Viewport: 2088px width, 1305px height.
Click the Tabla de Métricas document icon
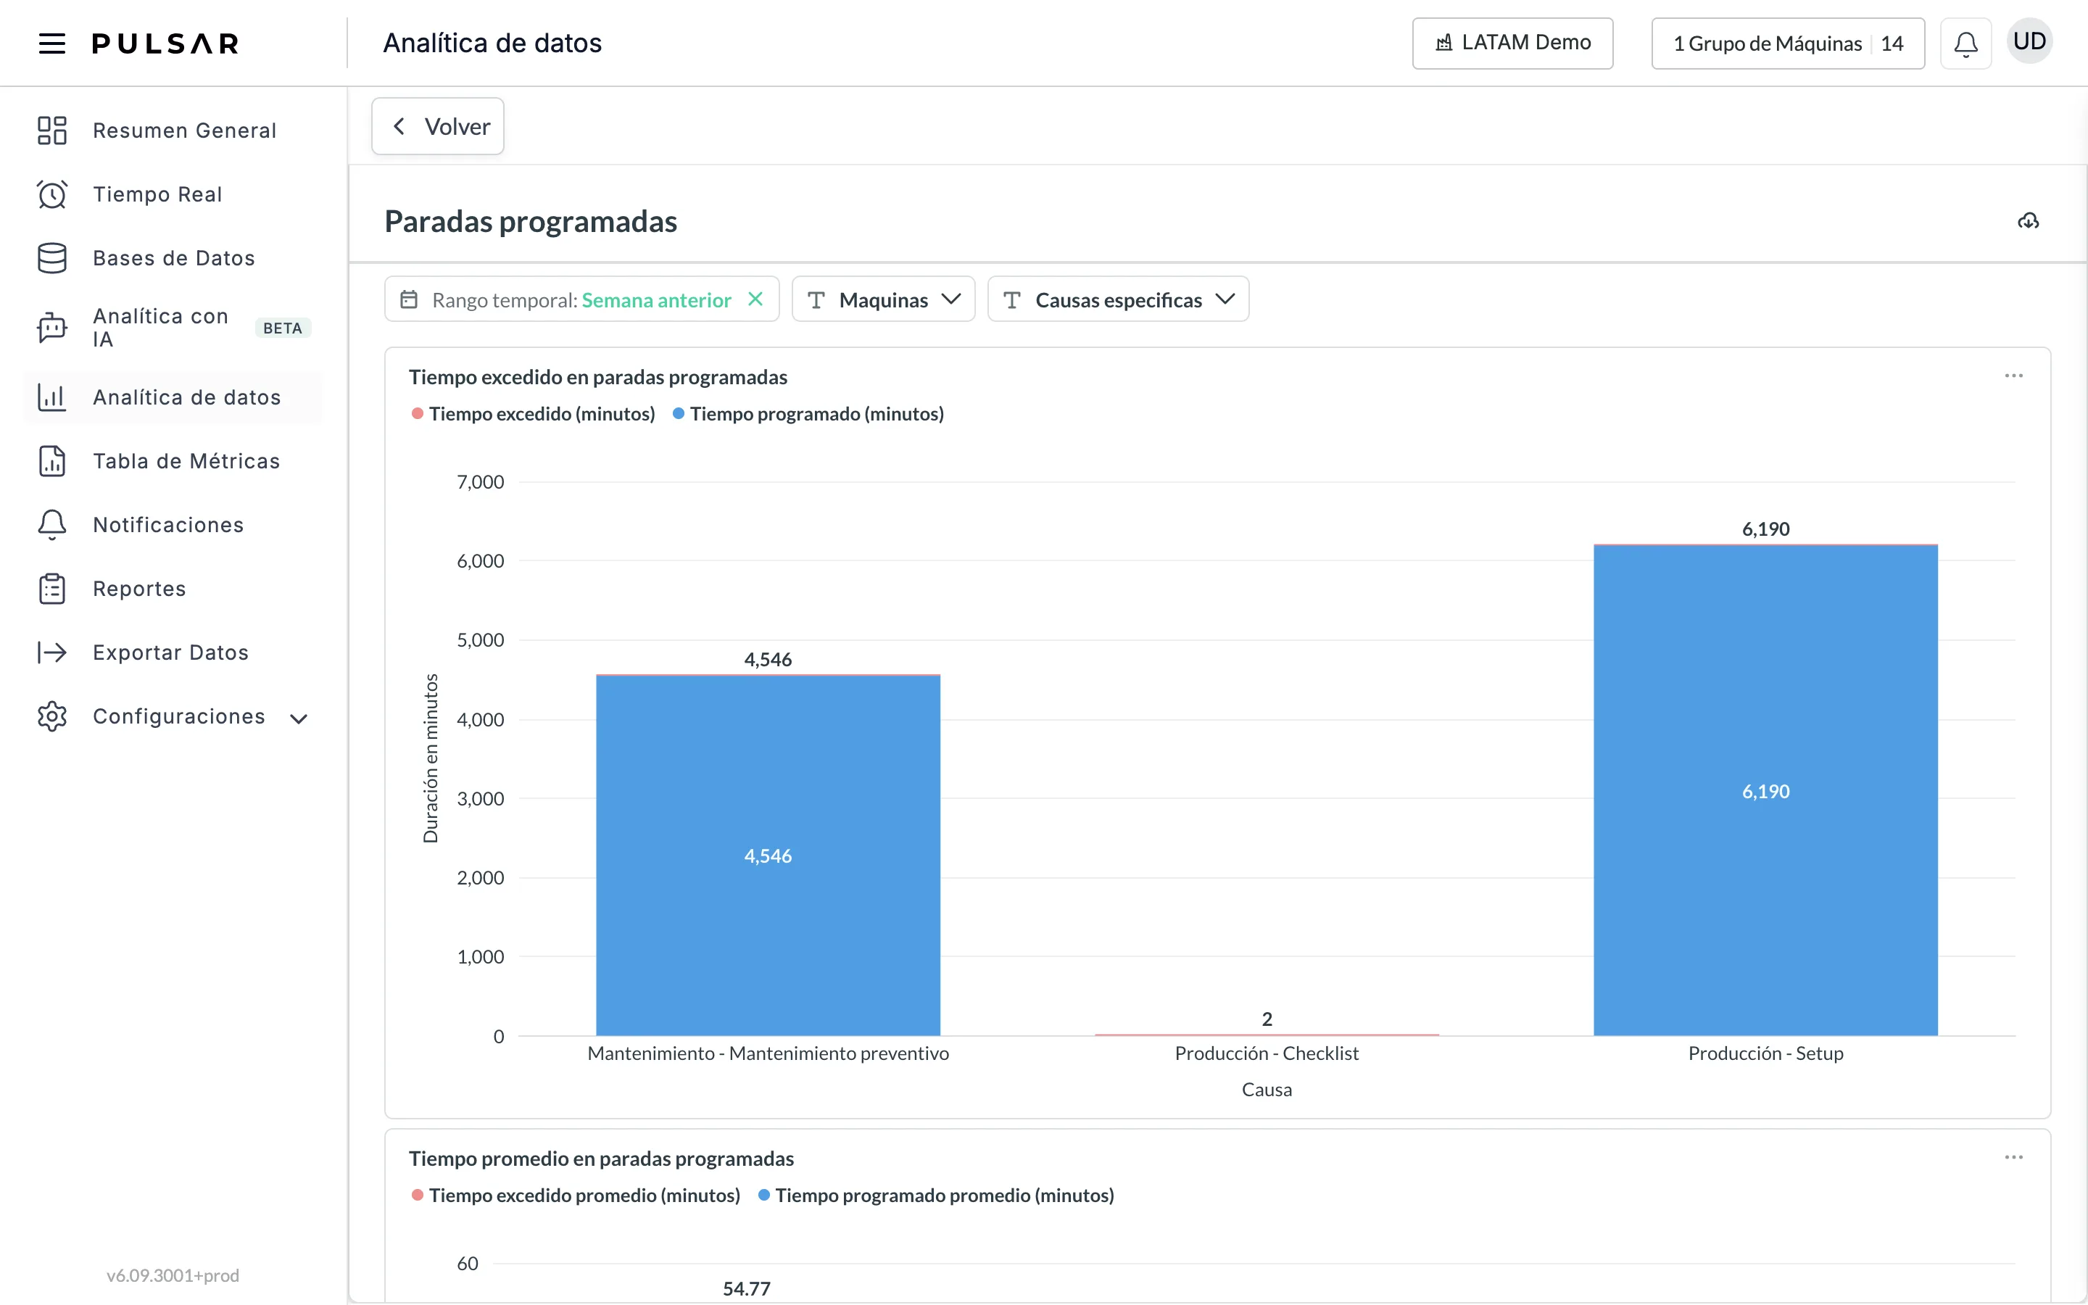[51, 461]
